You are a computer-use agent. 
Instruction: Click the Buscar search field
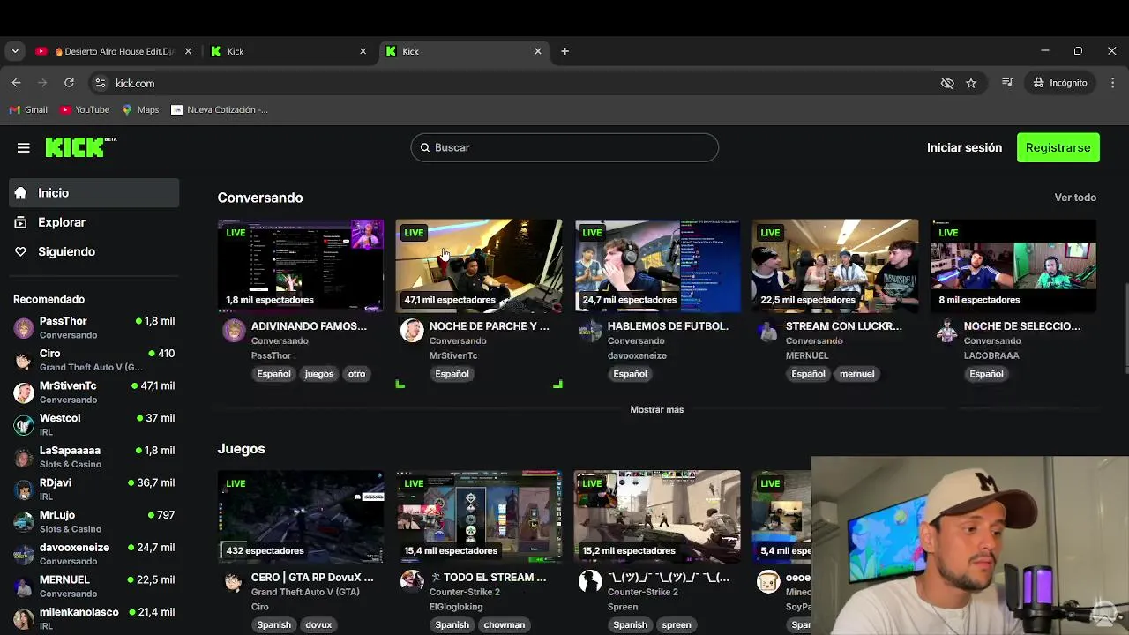pos(564,147)
